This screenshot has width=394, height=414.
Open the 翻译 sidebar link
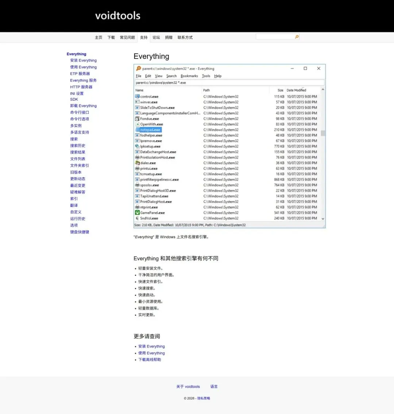(x=74, y=205)
